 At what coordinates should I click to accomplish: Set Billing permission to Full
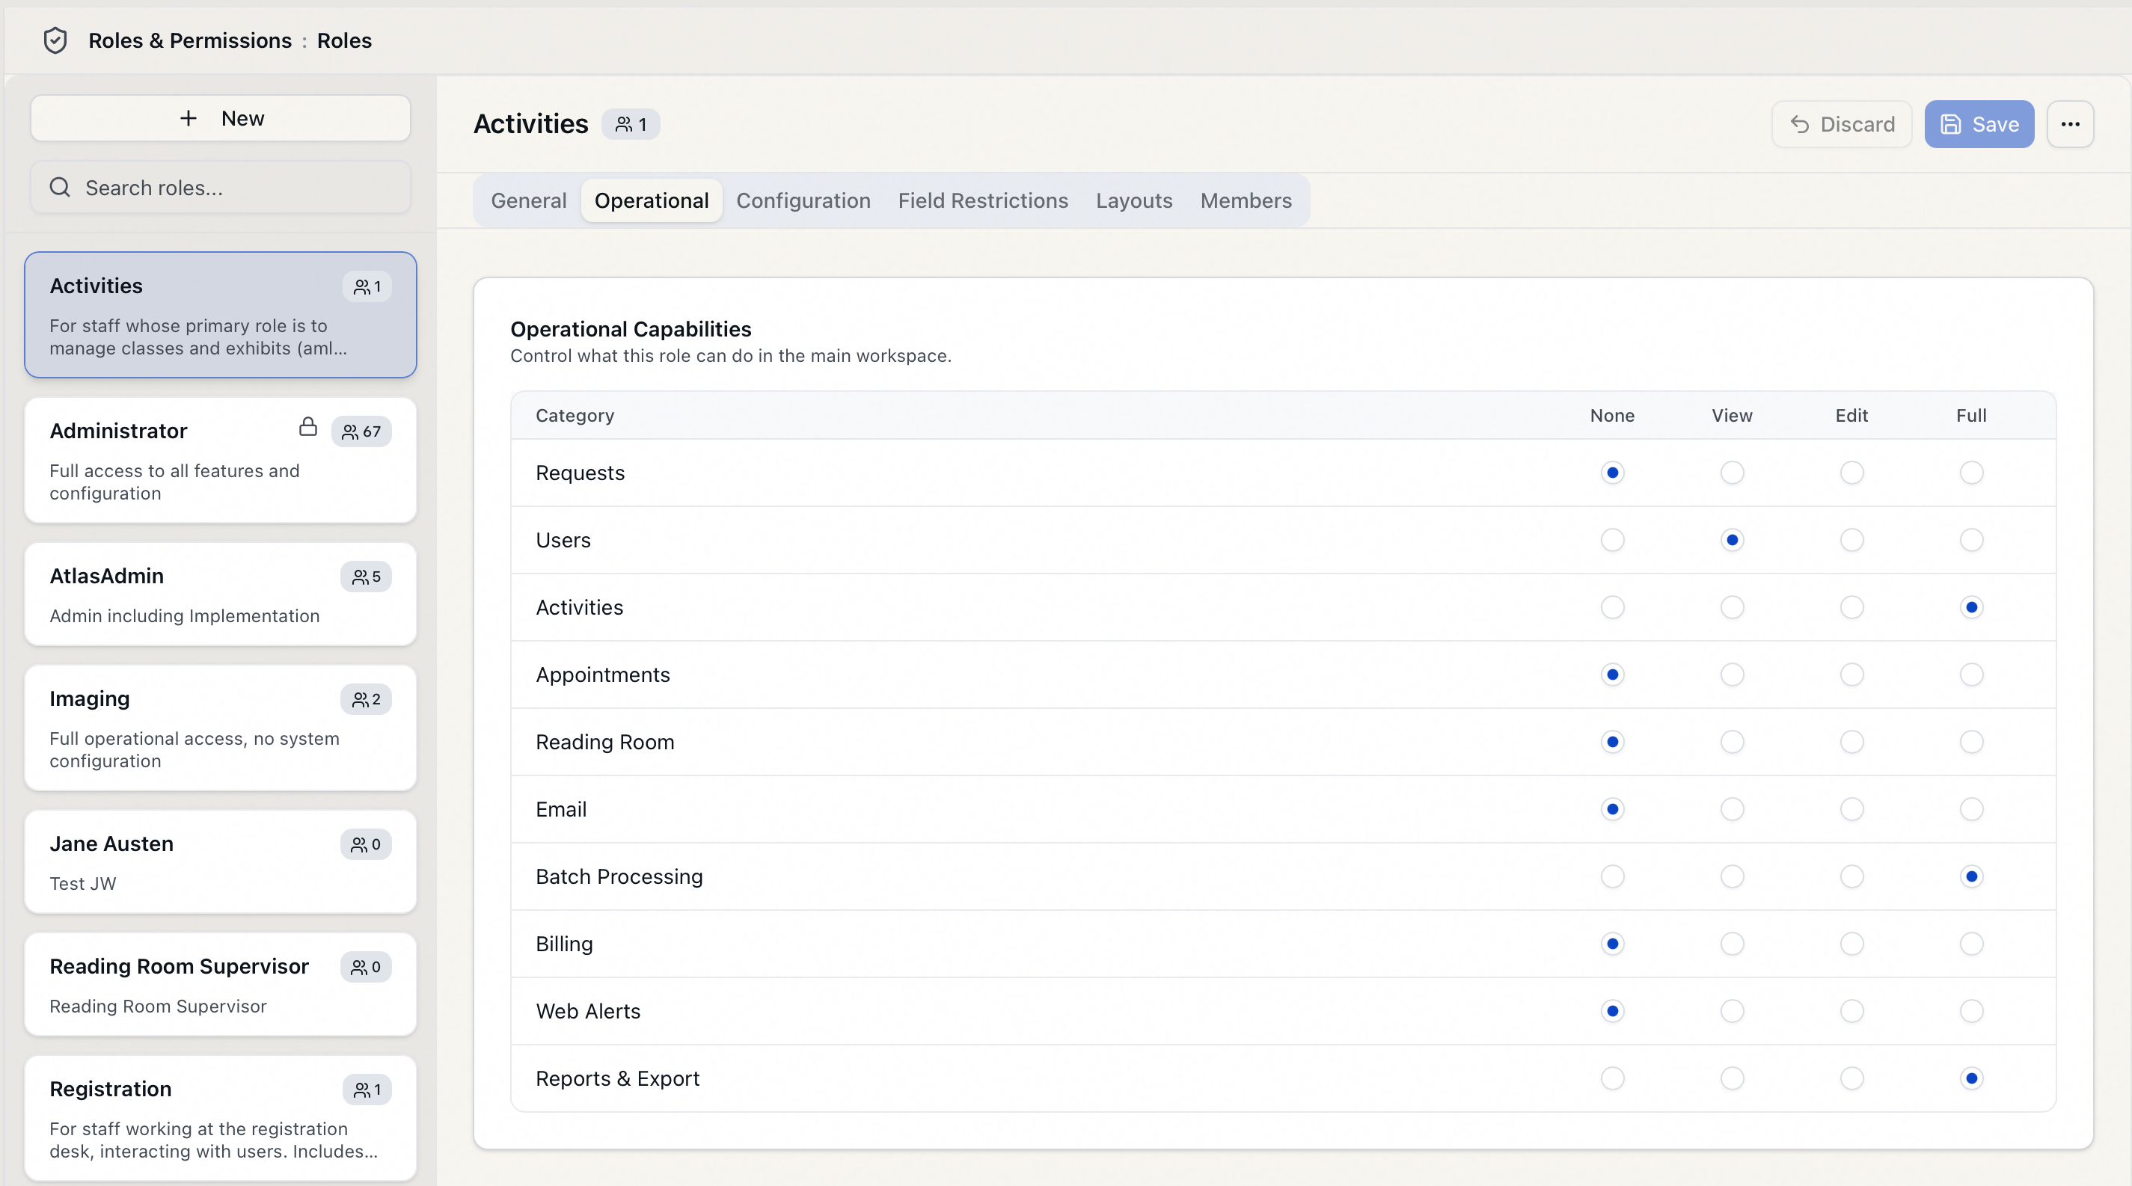click(x=1971, y=944)
